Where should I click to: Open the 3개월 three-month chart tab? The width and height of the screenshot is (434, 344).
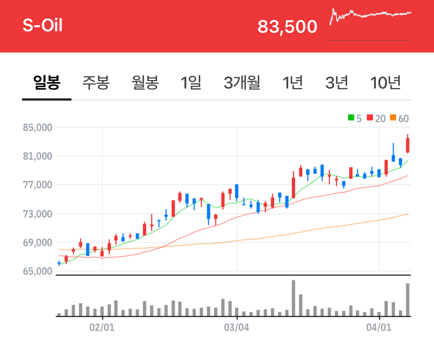(x=242, y=82)
